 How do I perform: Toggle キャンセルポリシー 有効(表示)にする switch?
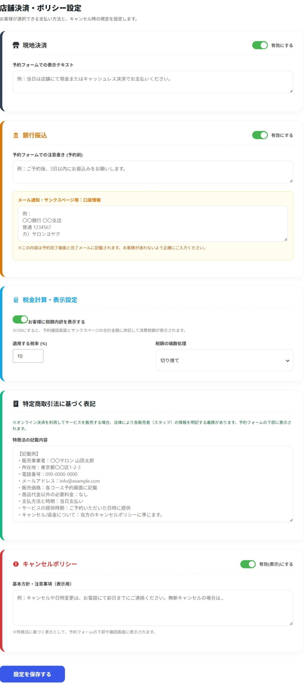(248, 564)
